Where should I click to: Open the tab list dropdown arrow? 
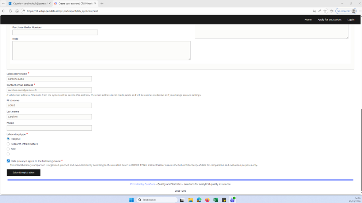click(3, 4)
